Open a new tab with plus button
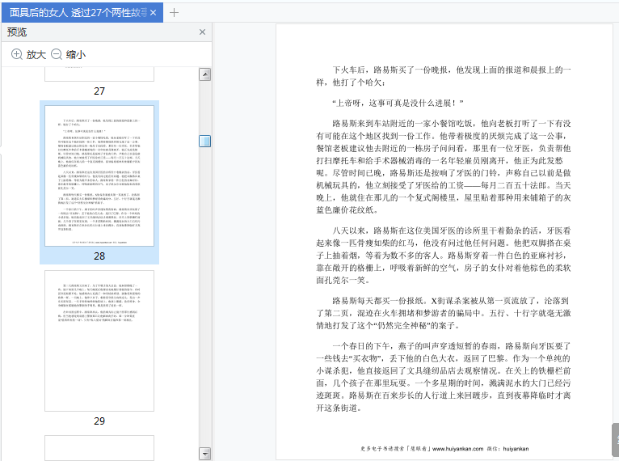This screenshot has width=619, height=461. click(x=174, y=13)
